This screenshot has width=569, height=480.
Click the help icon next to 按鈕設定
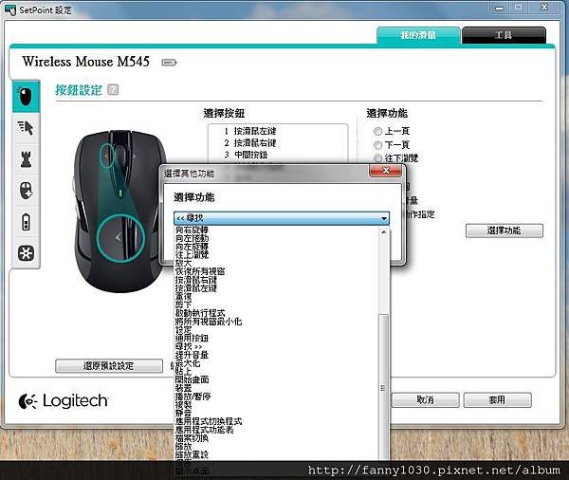pos(113,90)
